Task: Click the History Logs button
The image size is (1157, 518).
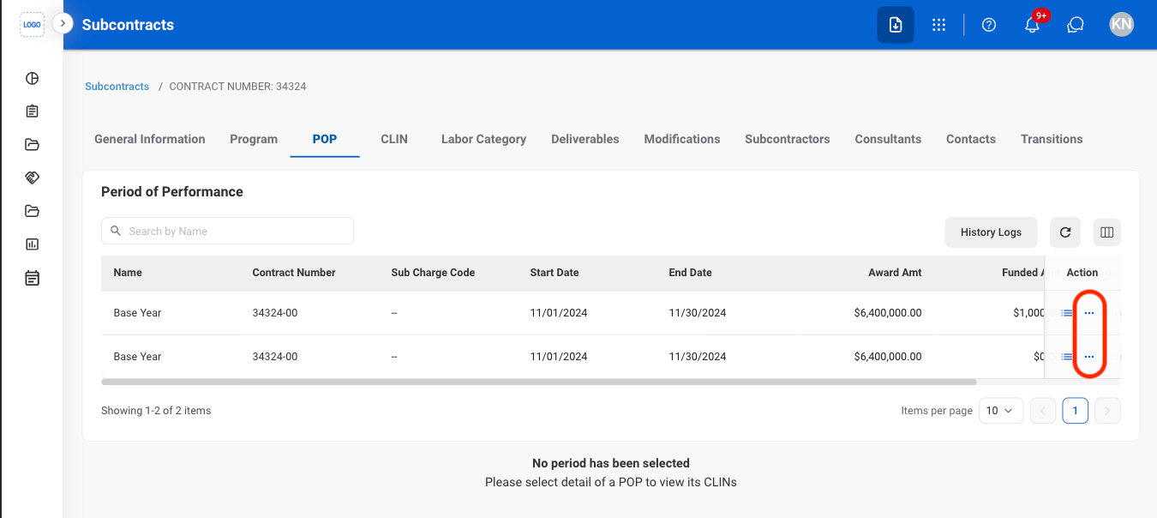Action: pyautogui.click(x=991, y=232)
